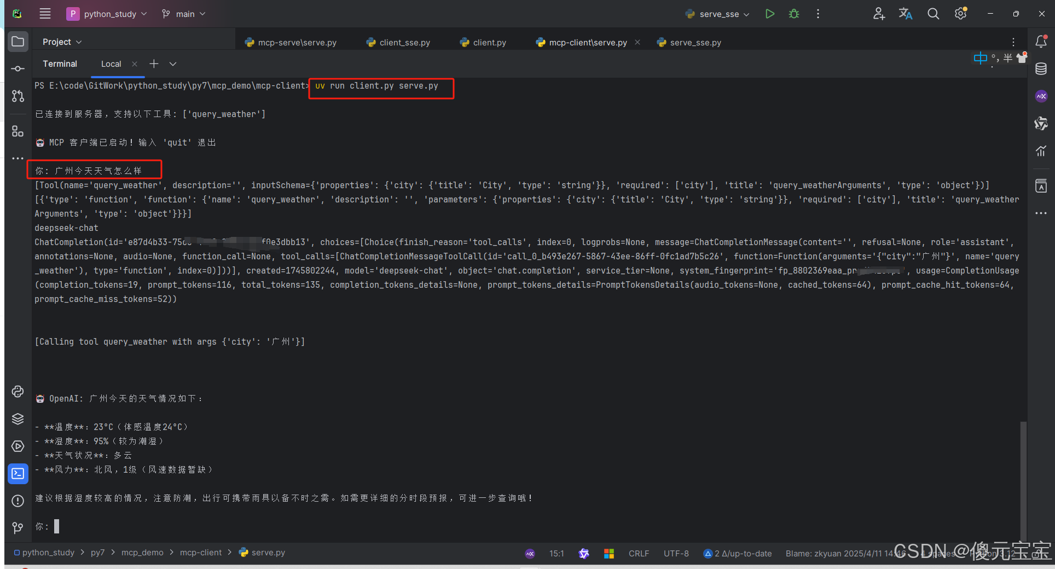1055x569 pixels.
Task: Open the Python Packages tool window
Action: 18,419
